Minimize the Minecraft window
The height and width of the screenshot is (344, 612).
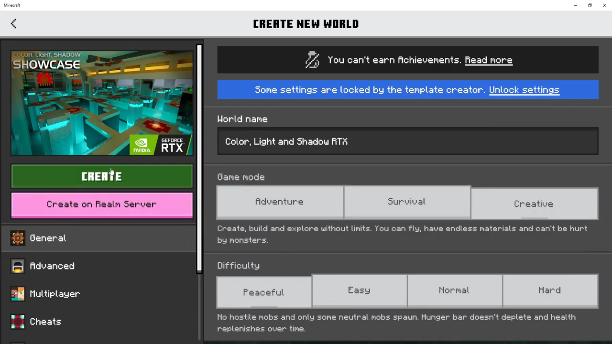pos(575,5)
